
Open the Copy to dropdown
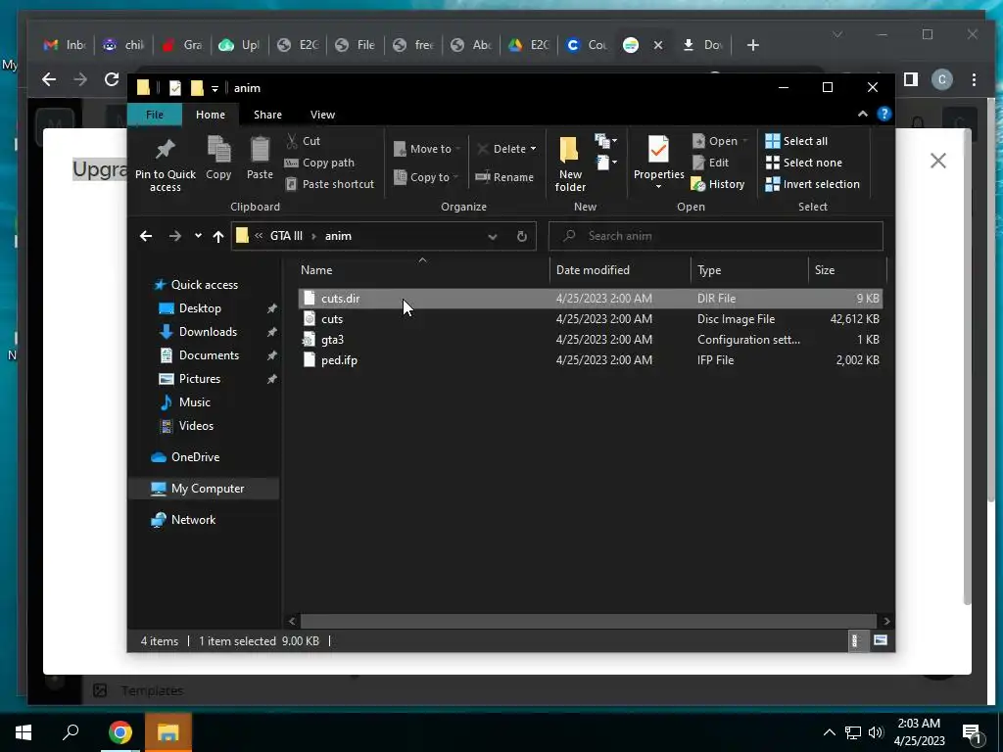tap(426, 177)
